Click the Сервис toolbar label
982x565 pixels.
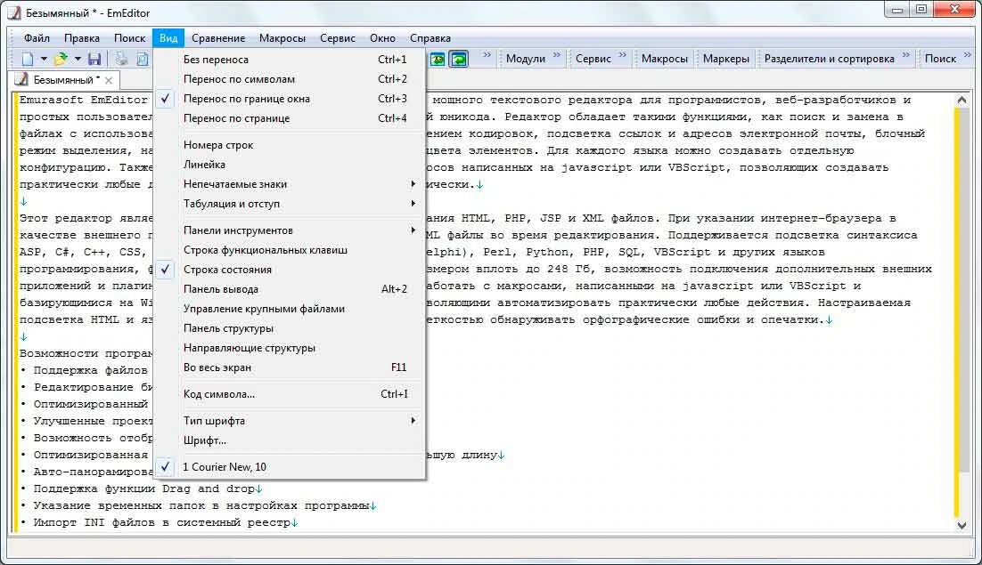593,59
